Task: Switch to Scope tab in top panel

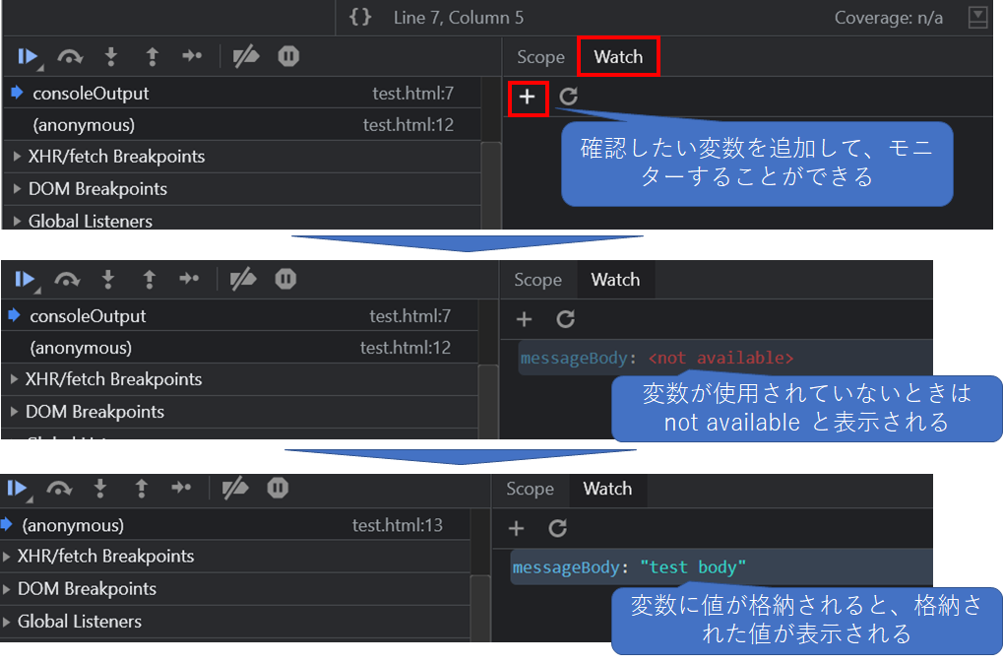Action: click(x=540, y=57)
